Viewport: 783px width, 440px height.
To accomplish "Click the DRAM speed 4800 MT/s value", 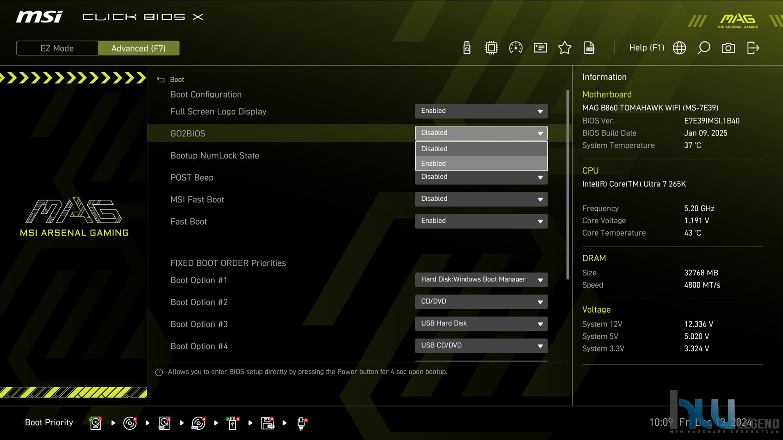I will (x=702, y=285).
